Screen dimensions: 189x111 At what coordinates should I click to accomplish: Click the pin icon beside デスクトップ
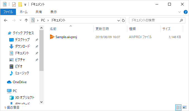coord(37,40)
